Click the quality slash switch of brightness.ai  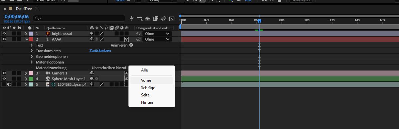(x=101, y=33)
